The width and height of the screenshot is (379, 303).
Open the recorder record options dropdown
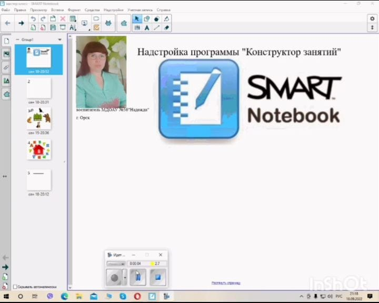124,277
